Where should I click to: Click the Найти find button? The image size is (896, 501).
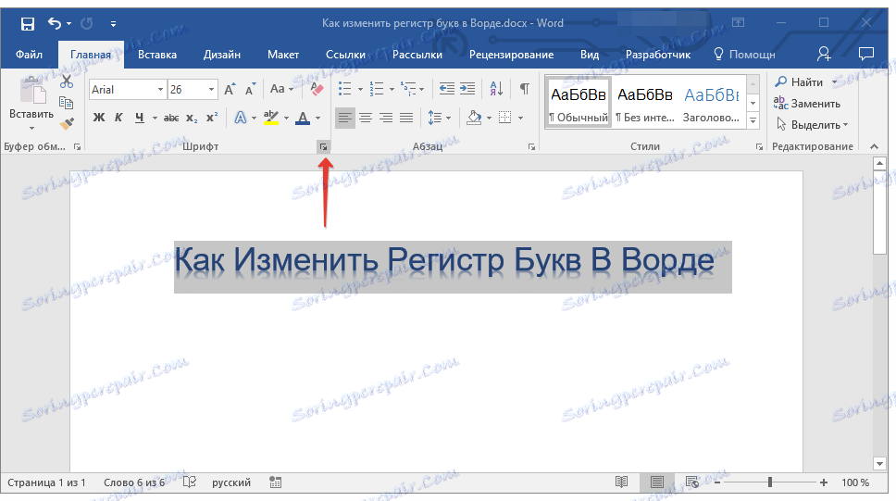799,82
